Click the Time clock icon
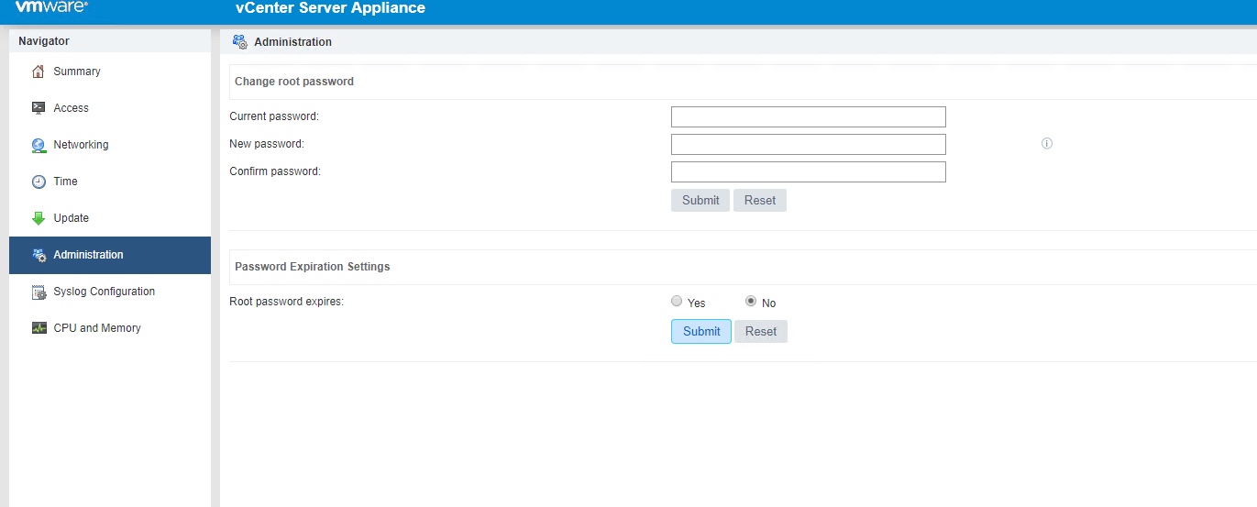The width and height of the screenshot is (1257, 507). point(39,182)
